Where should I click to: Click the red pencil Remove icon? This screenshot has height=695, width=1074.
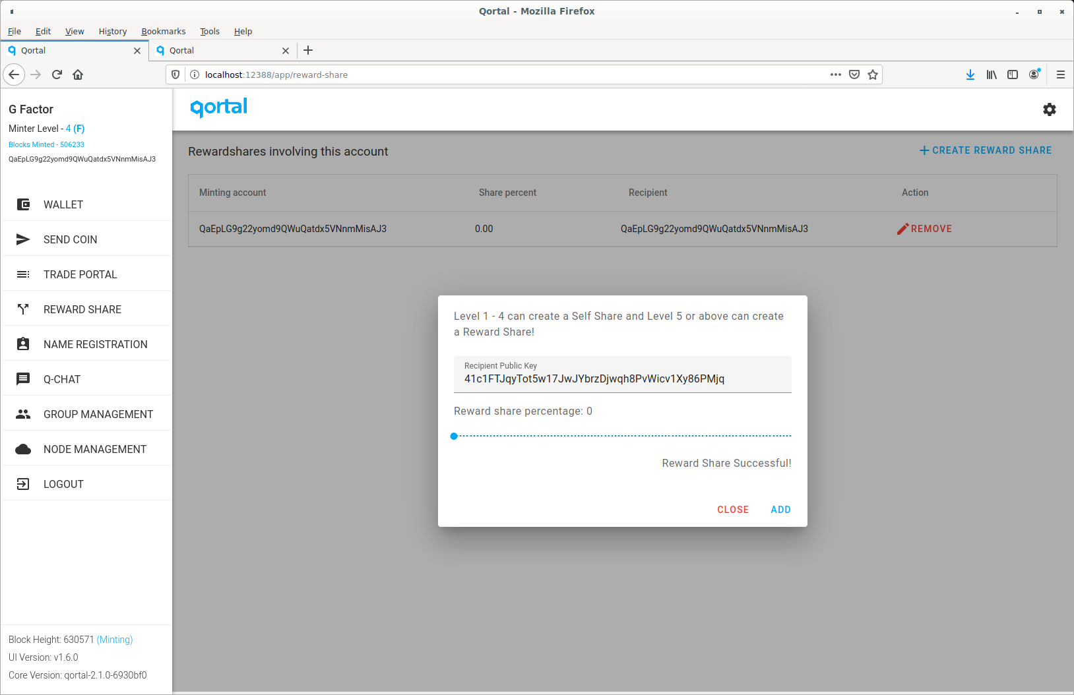[x=902, y=229]
